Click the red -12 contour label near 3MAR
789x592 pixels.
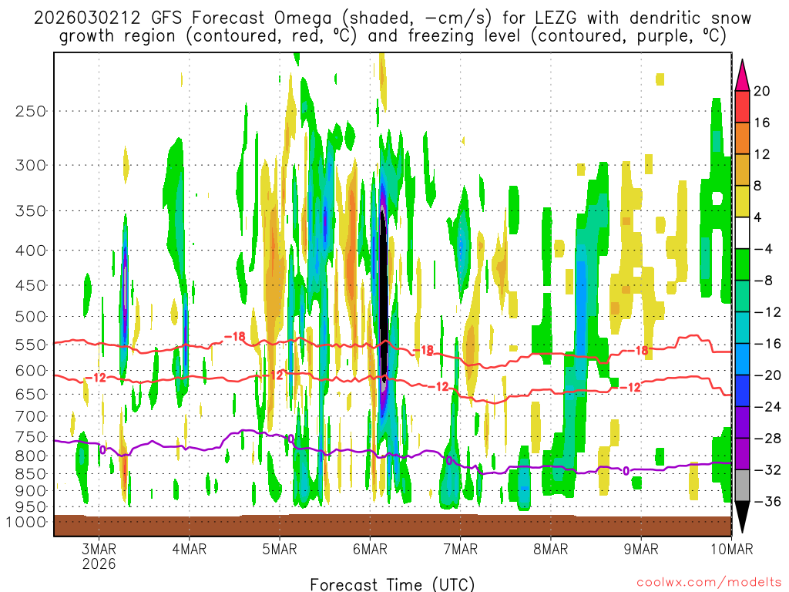tap(96, 378)
